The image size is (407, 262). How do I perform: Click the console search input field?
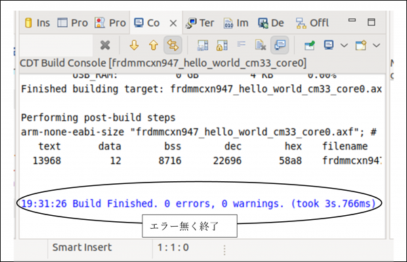tap(56, 45)
